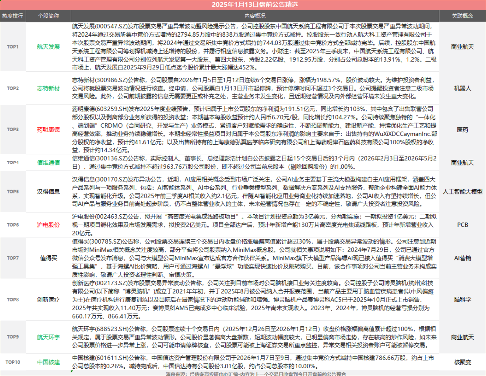Select the 核聚变 concept tag
The image size is (486, 376).
pyautogui.click(x=462, y=362)
